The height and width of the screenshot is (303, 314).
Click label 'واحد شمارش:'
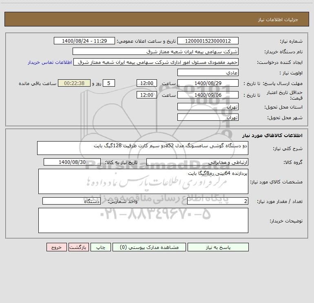click(x=123, y=202)
